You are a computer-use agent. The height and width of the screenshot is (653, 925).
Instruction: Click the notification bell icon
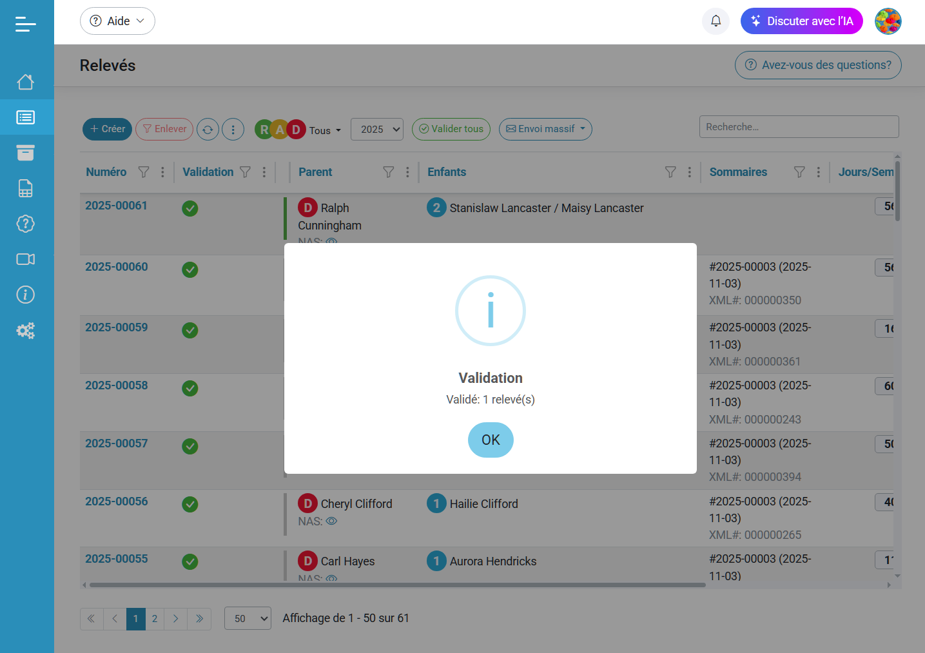pyautogui.click(x=716, y=21)
